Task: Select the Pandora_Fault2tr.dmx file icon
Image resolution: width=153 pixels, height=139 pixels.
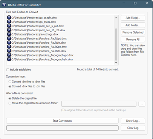Action: 9,51
